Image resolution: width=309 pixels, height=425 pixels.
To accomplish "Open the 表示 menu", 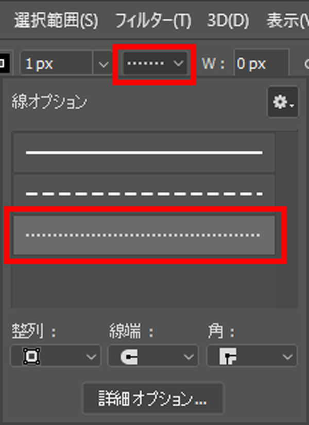I will point(287,21).
